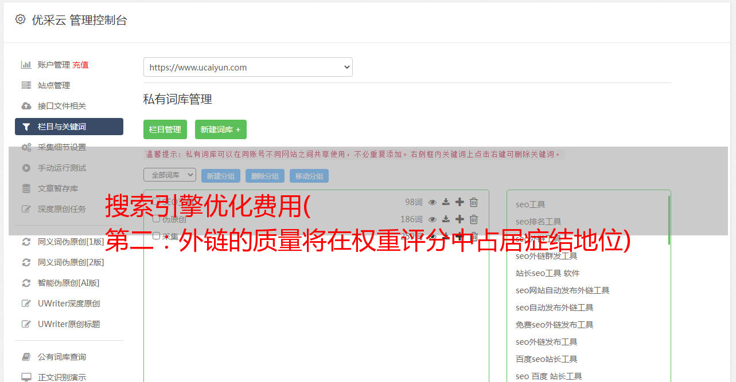This screenshot has width=736, height=382.
Task: Open the 全部词库 group dropdown
Action: point(170,175)
